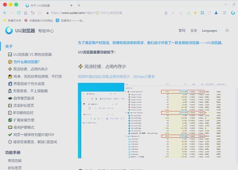Open UU浏览器 VS 其他浏览器 sidebar item
Viewport: 238px width, 170px height.
pos(31,54)
